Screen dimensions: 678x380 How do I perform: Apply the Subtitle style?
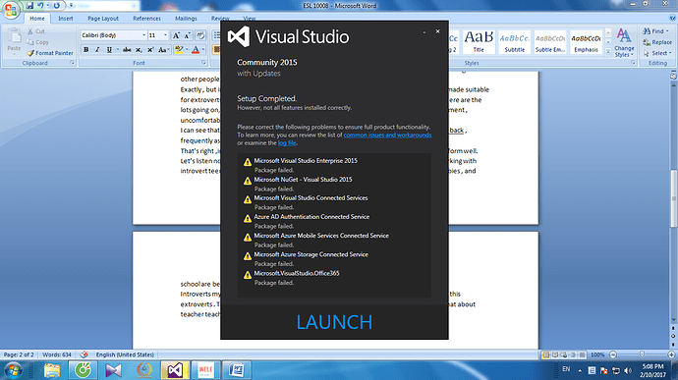pyautogui.click(x=514, y=42)
